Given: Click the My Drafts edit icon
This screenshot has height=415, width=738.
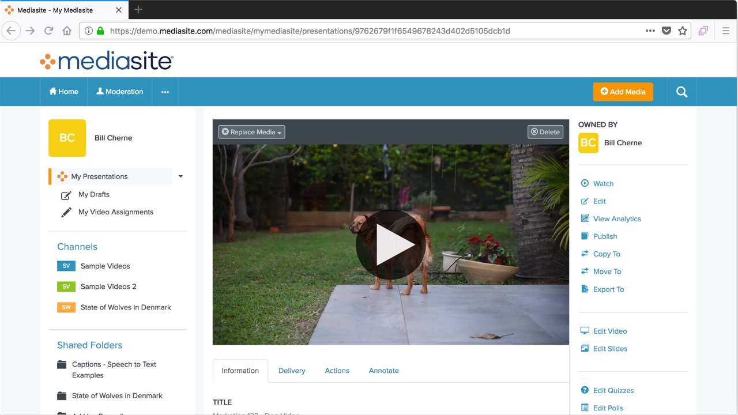Looking at the screenshot, I should 66,195.
